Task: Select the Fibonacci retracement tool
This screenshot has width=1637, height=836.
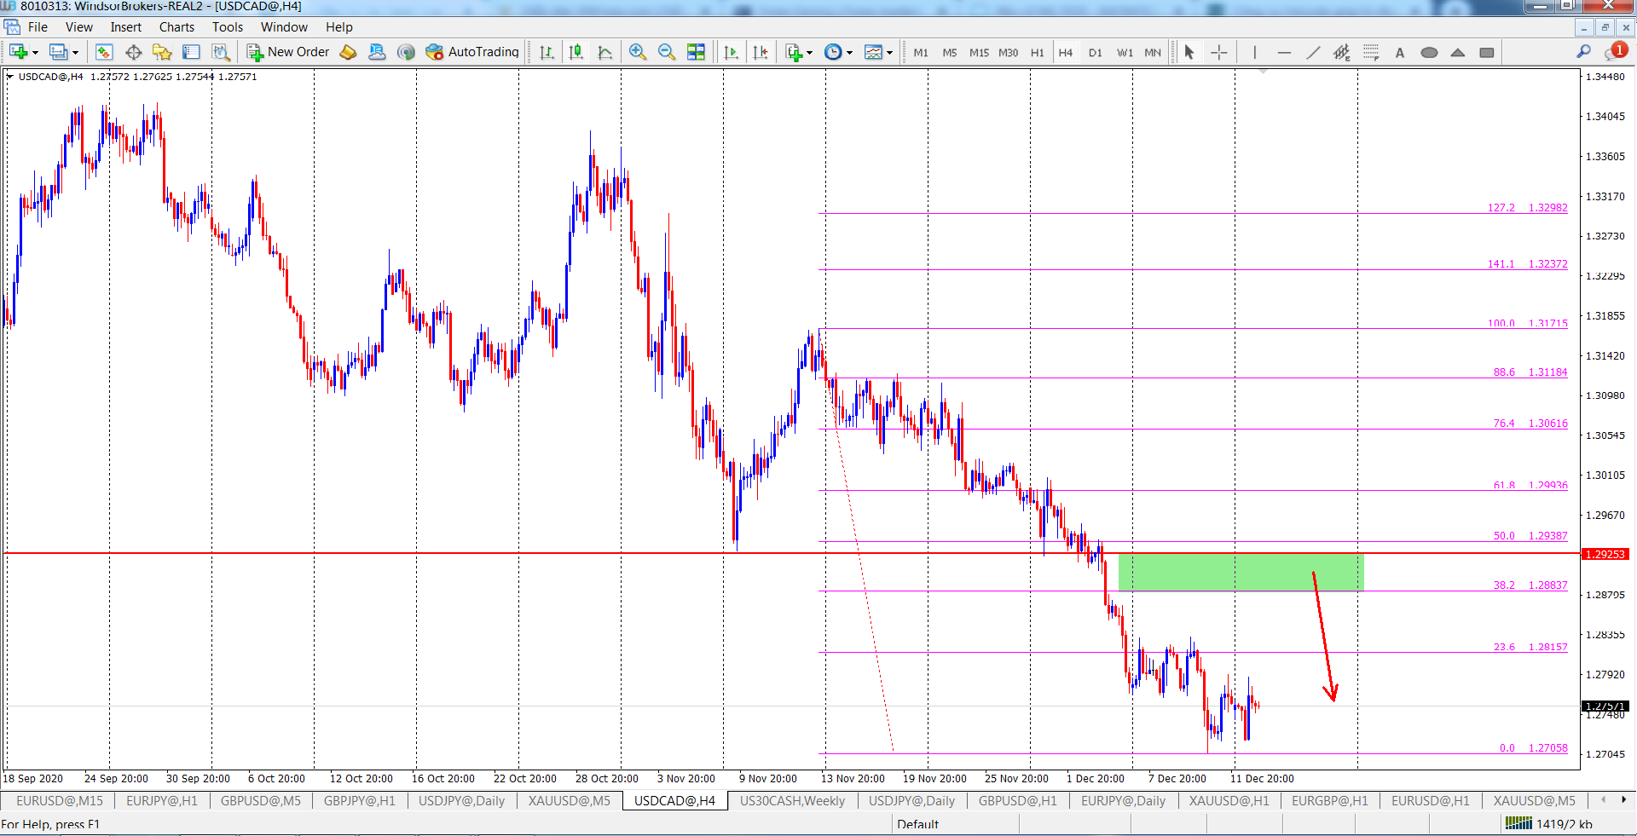Action: click(1371, 52)
